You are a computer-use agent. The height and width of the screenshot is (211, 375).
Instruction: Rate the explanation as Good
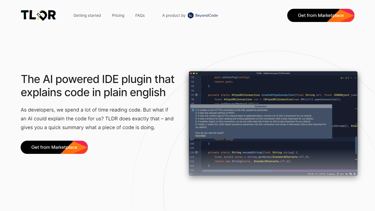[x=198, y=136]
